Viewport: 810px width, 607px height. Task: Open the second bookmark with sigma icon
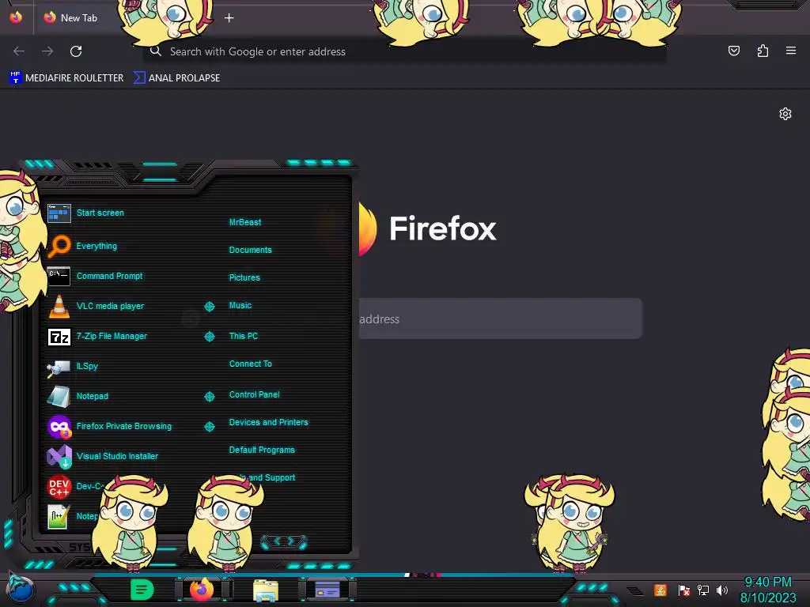[x=176, y=78]
